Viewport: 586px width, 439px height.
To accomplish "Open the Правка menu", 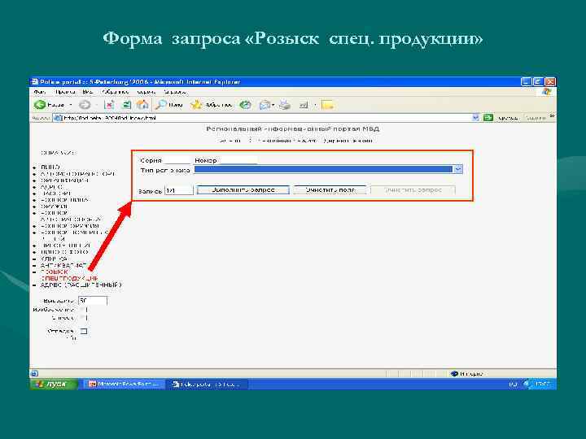I will (65, 92).
